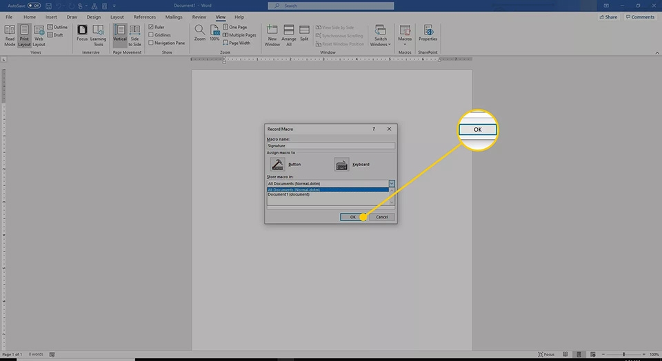662x361 pixels.
Task: Click the Share button
Action: point(608,17)
